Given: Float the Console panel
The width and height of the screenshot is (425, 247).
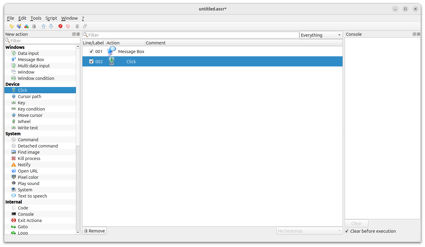Looking at the screenshot, I should click(x=414, y=34).
